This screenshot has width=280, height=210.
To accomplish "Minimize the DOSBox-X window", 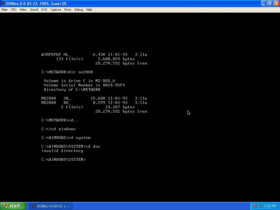I will (x=264, y=3).
